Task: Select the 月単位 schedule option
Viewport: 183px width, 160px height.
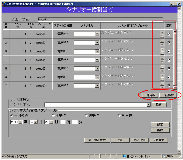Action: [x=119, y=115]
